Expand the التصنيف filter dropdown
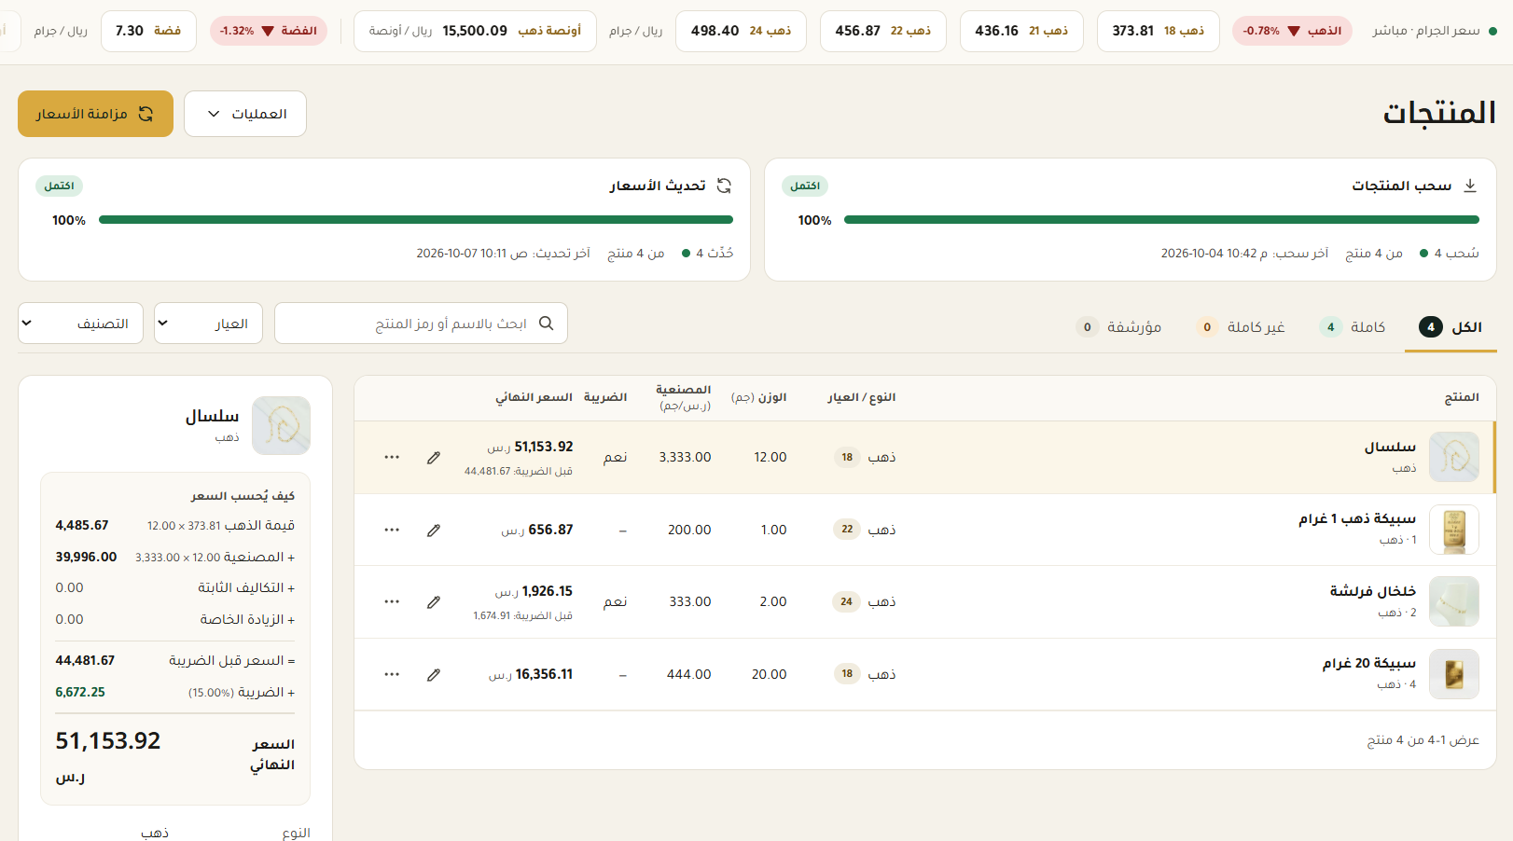The height and width of the screenshot is (841, 1513). click(x=80, y=324)
